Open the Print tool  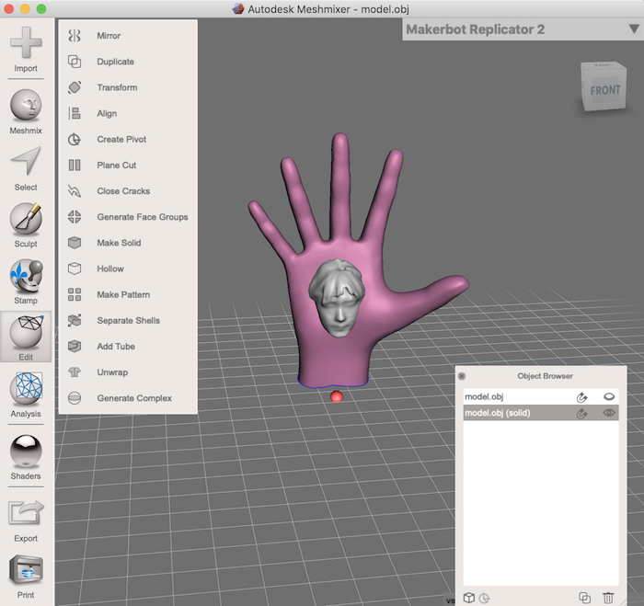[x=26, y=577]
